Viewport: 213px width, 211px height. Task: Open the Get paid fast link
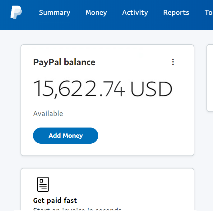click(55, 200)
